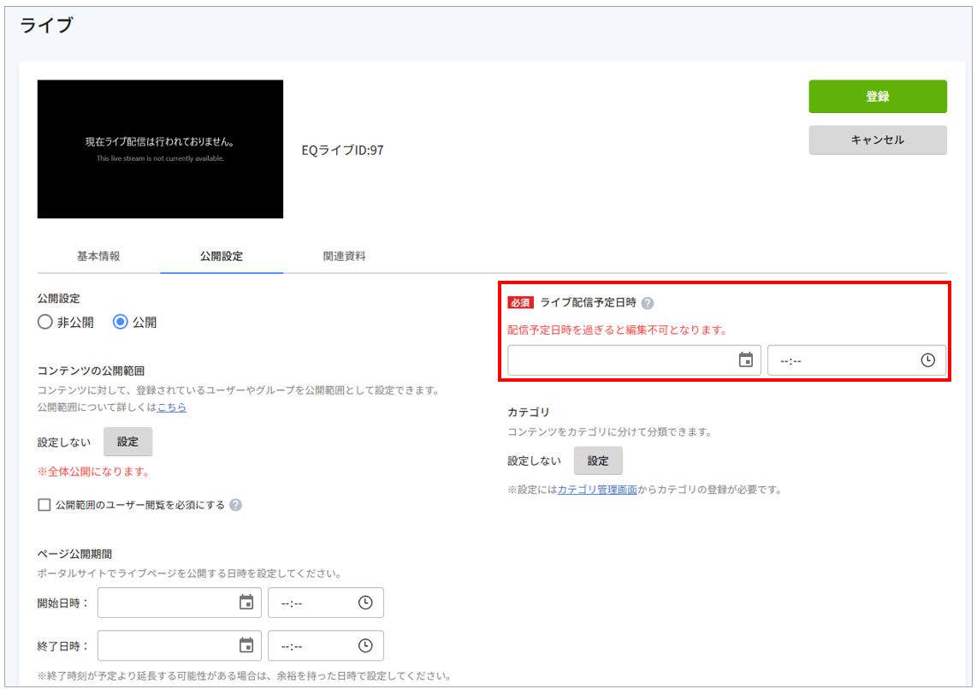
Task: Click the live stream preview thumbnail
Action: [x=160, y=149]
